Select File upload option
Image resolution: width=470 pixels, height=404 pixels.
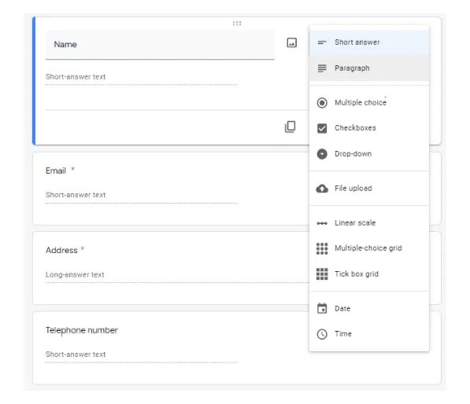[369, 189]
